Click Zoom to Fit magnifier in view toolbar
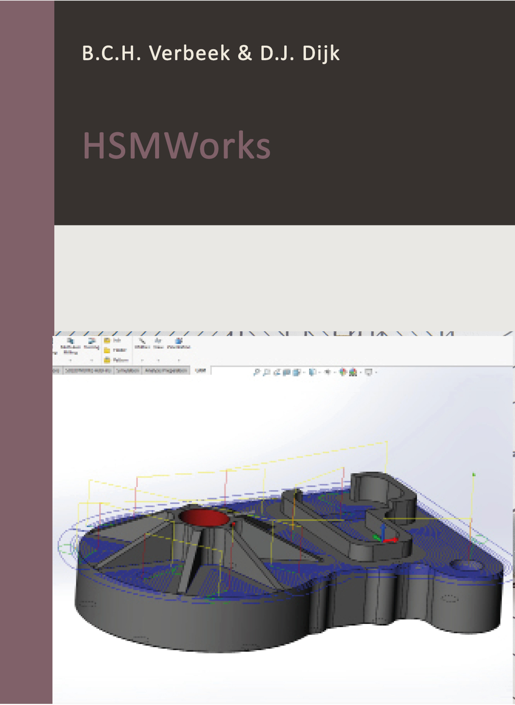This screenshot has width=515, height=705. (x=257, y=372)
